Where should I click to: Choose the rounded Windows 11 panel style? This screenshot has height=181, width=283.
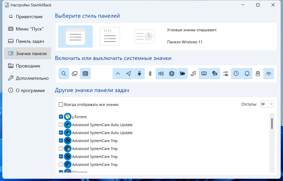coord(75,36)
